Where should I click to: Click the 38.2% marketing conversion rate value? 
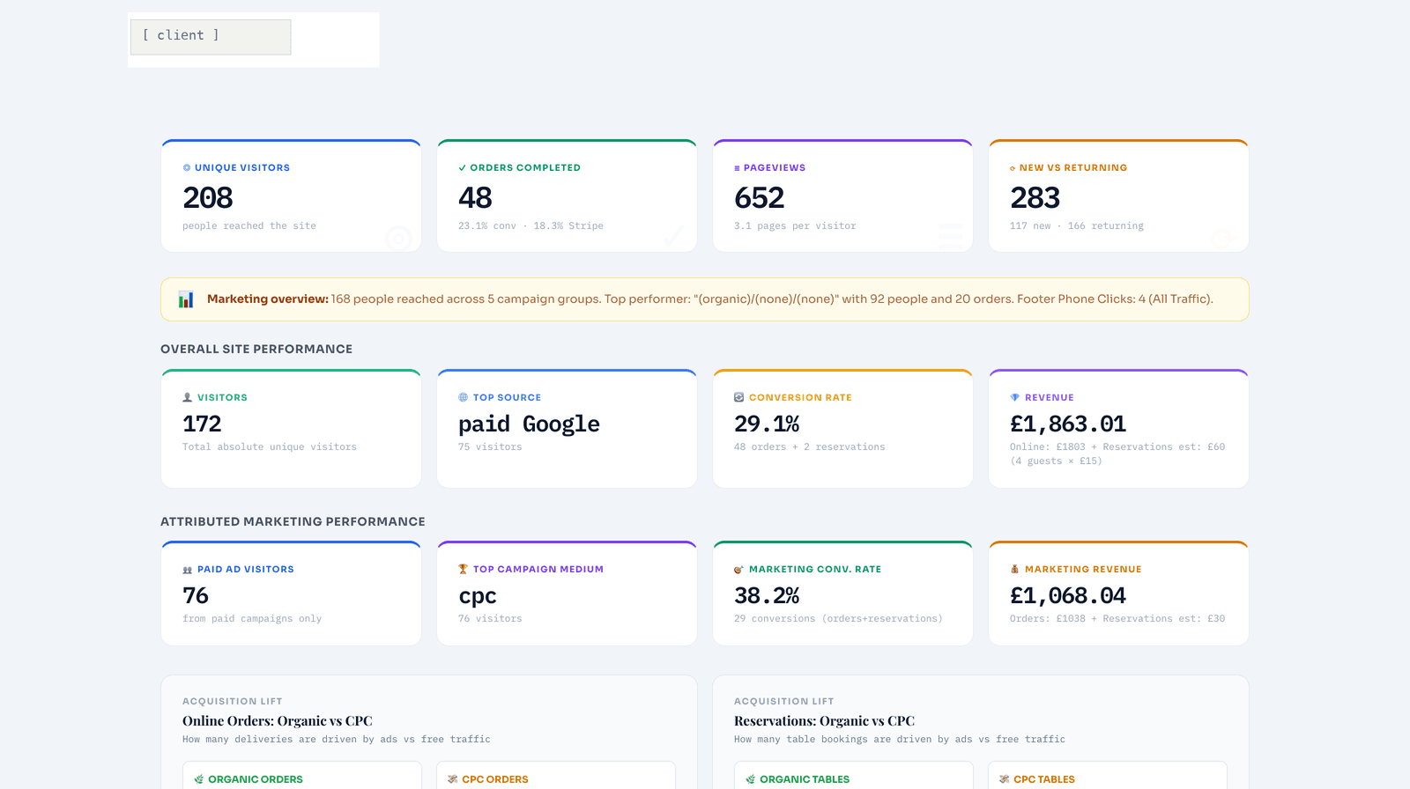pyautogui.click(x=767, y=595)
